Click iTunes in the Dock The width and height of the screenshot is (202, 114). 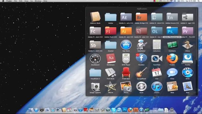point(80,110)
